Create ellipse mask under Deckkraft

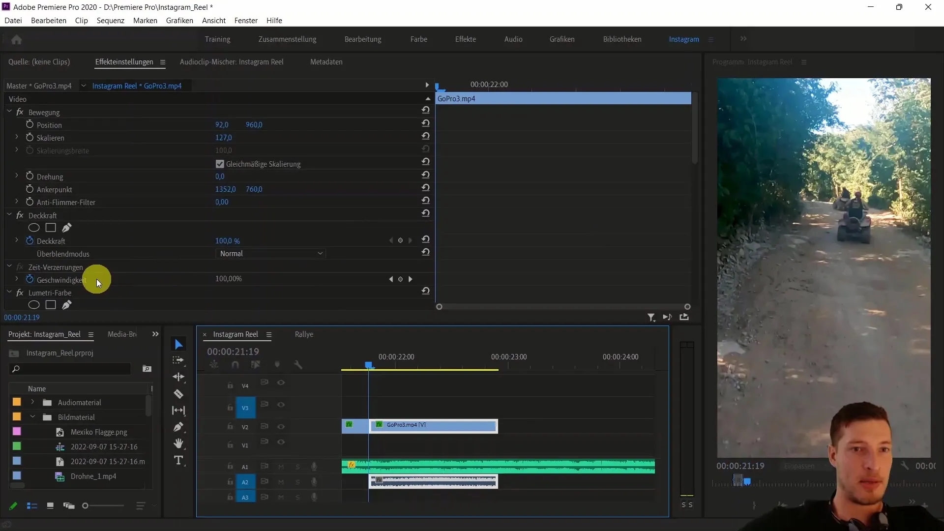[33, 228]
